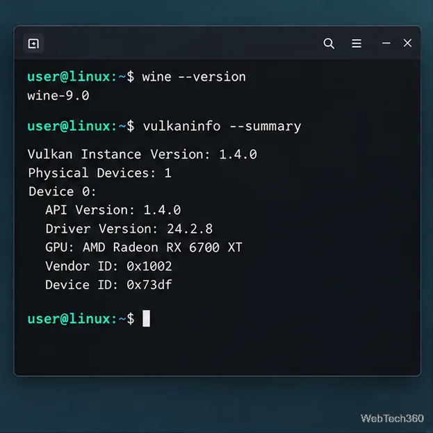Close the terminal window

(x=407, y=43)
